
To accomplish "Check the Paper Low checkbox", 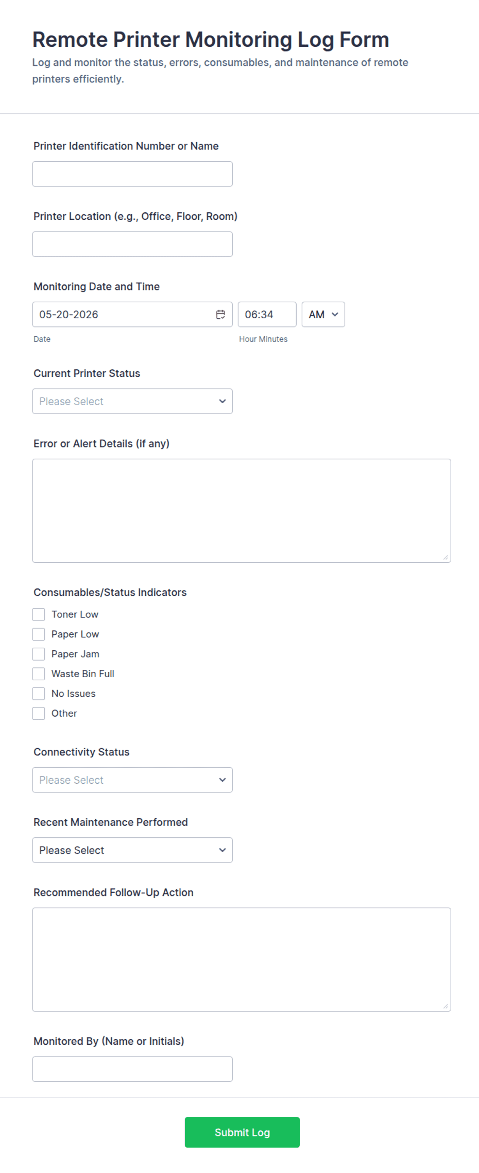I will coord(39,634).
